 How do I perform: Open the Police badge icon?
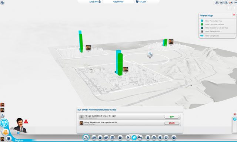point(166,138)
